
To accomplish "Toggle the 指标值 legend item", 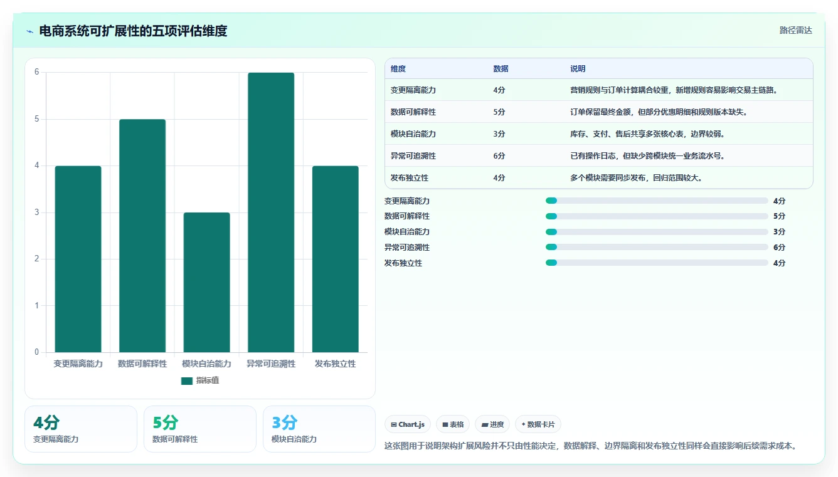I will pyautogui.click(x=200, y=380).
